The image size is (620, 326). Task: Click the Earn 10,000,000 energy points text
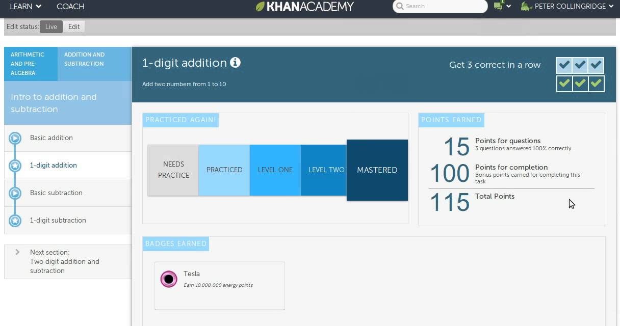point(218,285)
